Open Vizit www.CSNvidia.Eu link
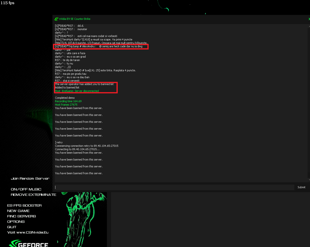The height and width of the screenshot is (247, 310). click(x=28, y=232)
